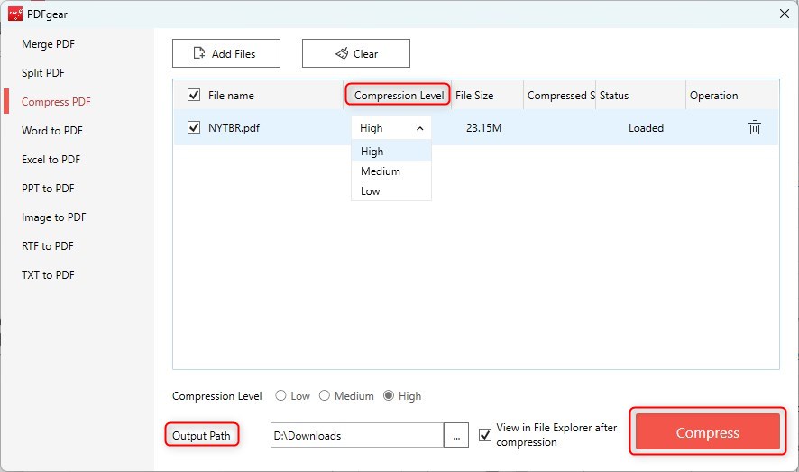Switch to Split PDF in sidebar
This screenshot has height=472, width=799.
click(43, 73)
